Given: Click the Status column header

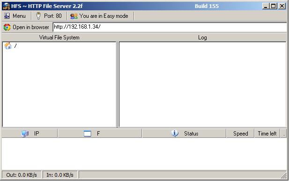Looking at the screenshot, I should pyautogui.click(x=184, y=133).
